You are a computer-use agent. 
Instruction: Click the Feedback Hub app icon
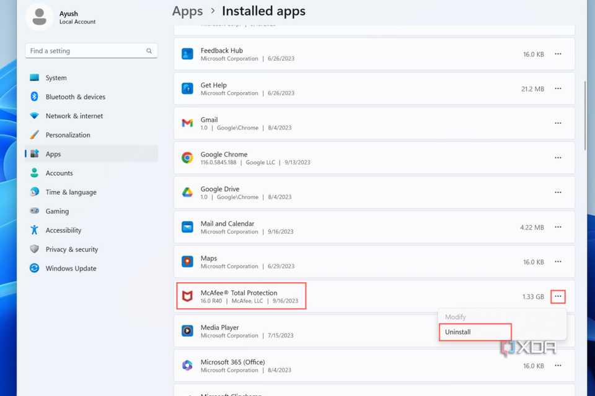(x=187, y=54)
